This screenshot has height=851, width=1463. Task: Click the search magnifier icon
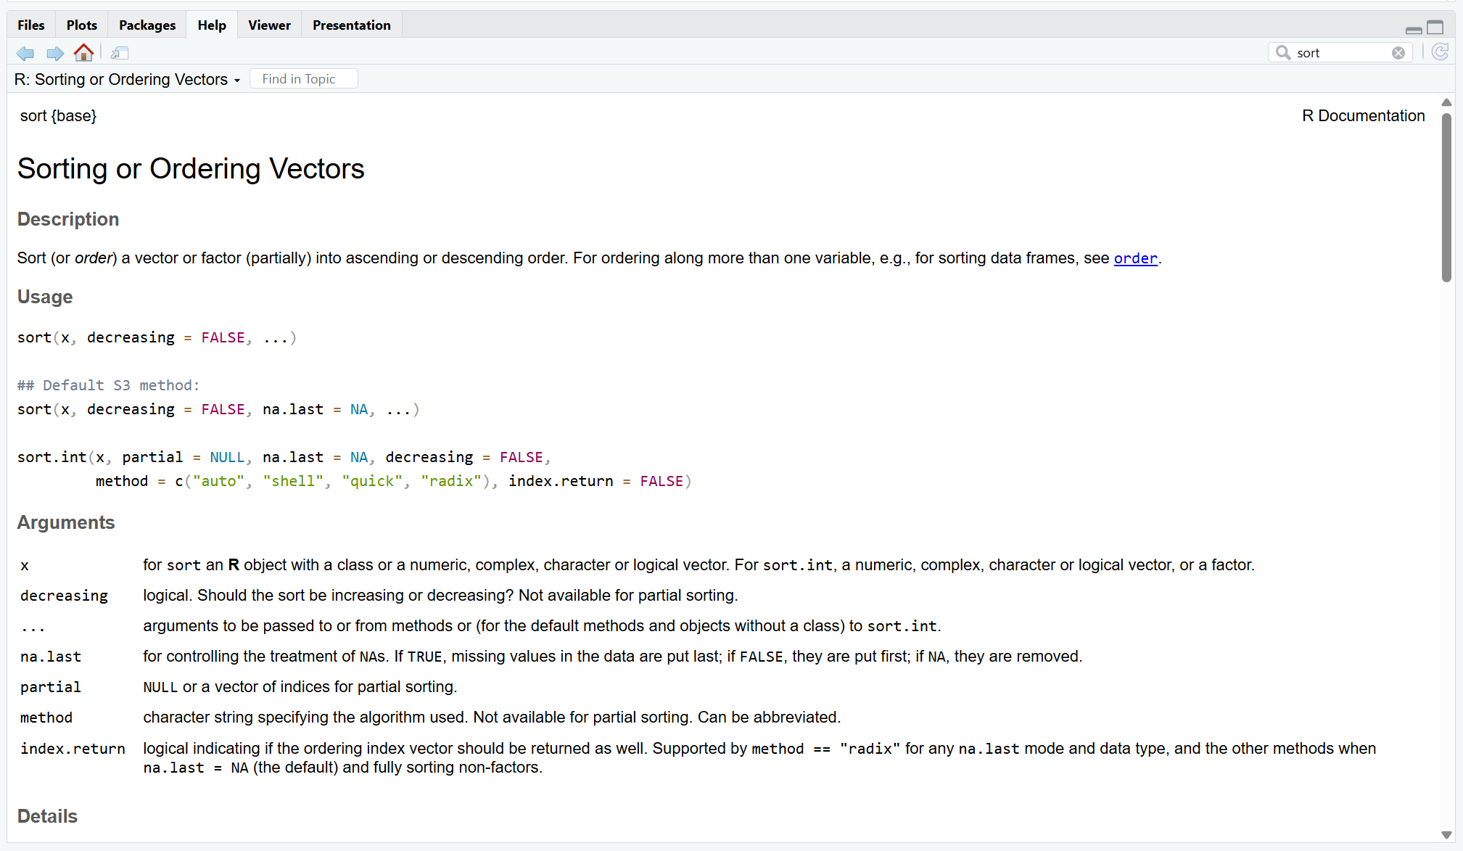click(1282, 53)
